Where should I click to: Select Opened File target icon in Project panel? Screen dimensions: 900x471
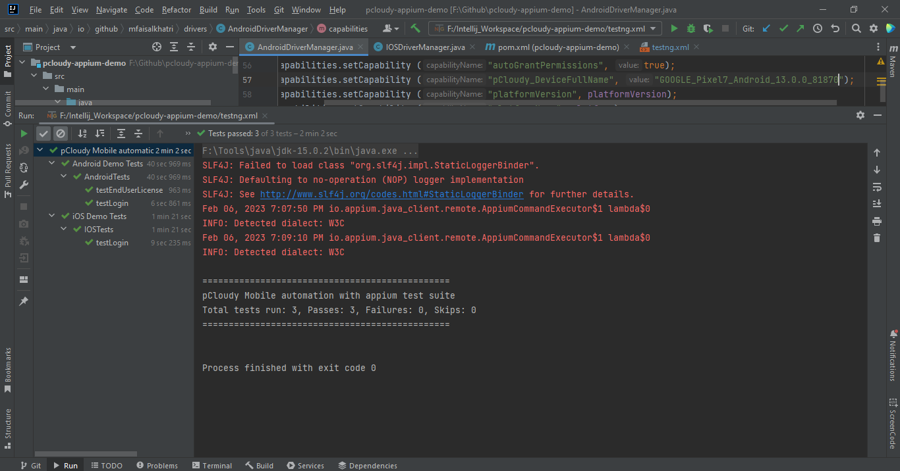click(x=157, y=47)
